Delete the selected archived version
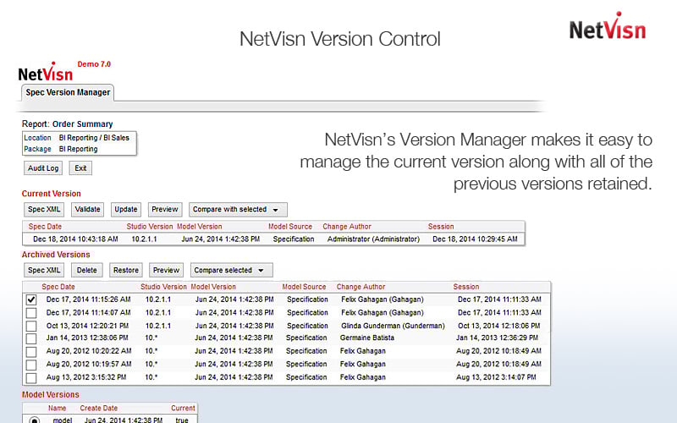 tap(87, 270)
